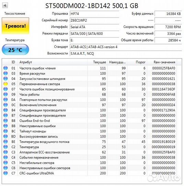
Task: Click the Порог column header
Action: (x=137, y=62)
